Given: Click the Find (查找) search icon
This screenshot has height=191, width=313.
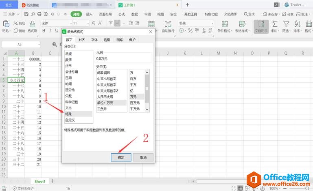Looking at the screenshot, I should (x=246, y=14).
